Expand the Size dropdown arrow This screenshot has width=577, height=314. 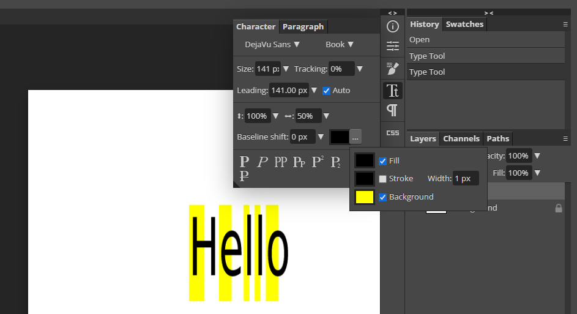point(286,69)
